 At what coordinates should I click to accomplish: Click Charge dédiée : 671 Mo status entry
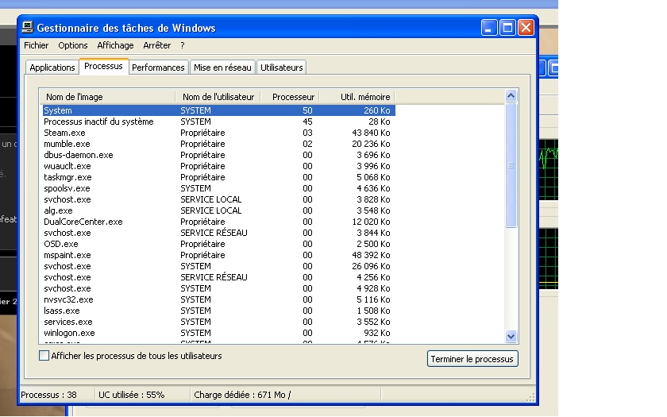(242, 395)
